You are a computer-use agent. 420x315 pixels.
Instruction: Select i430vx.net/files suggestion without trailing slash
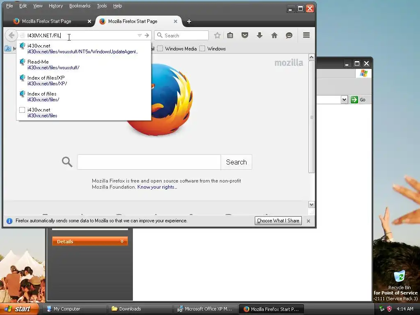[84, 113]
